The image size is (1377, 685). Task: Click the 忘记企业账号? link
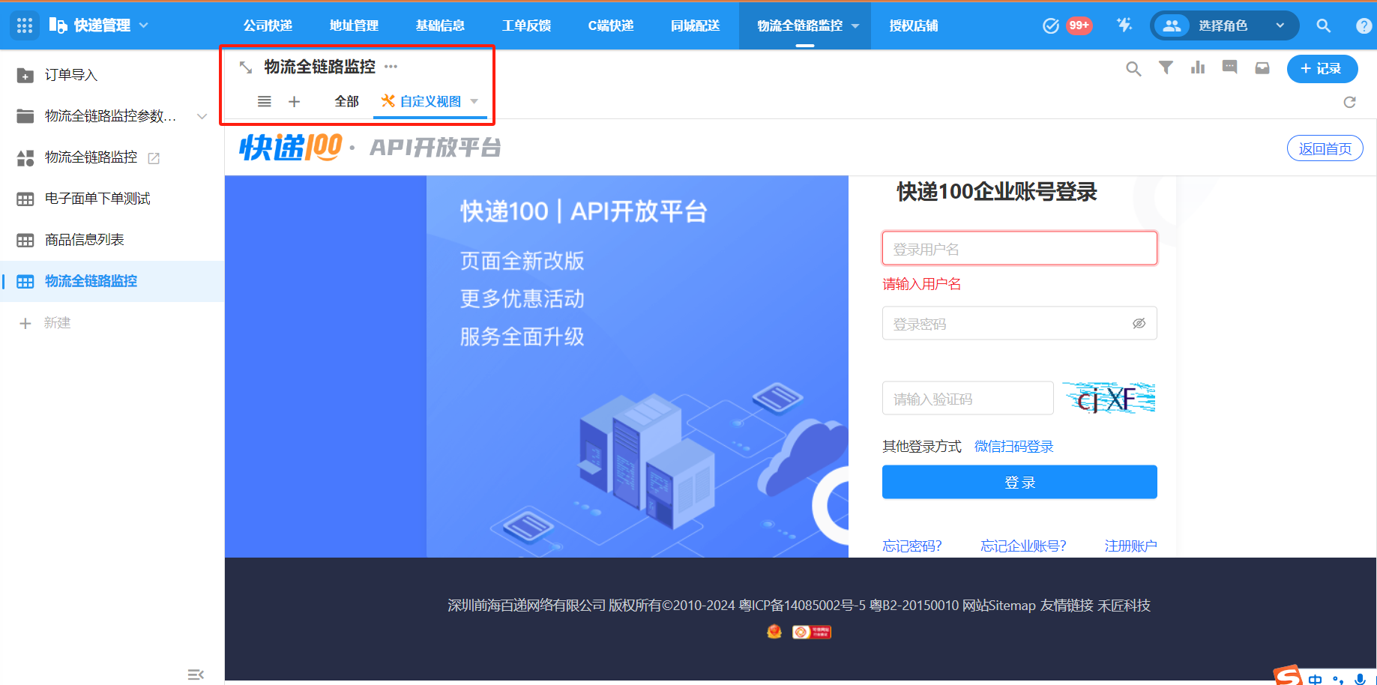point(1023,546)
